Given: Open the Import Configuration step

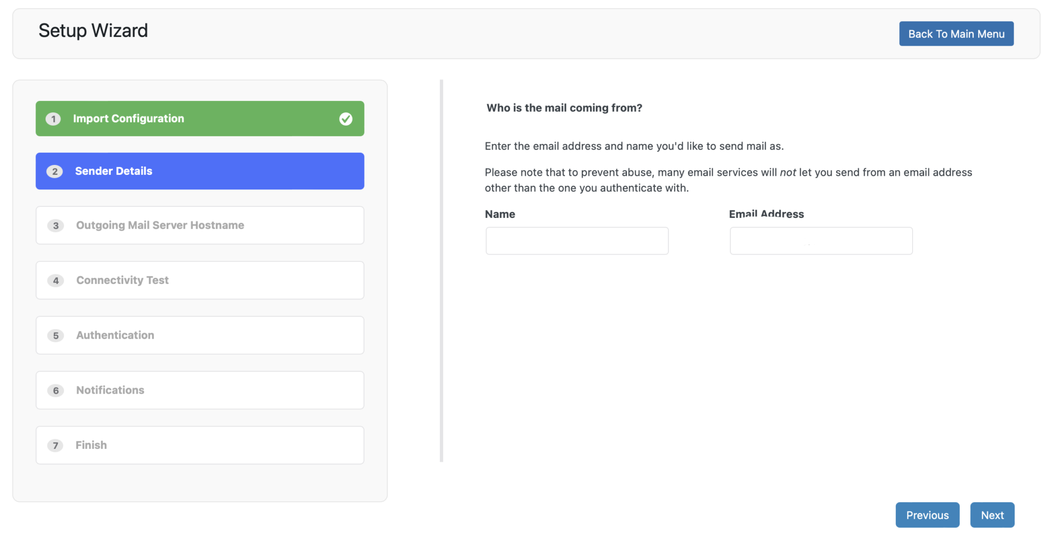Looking at the screenshot, I should pyautogui.click(x=199, y=119).
